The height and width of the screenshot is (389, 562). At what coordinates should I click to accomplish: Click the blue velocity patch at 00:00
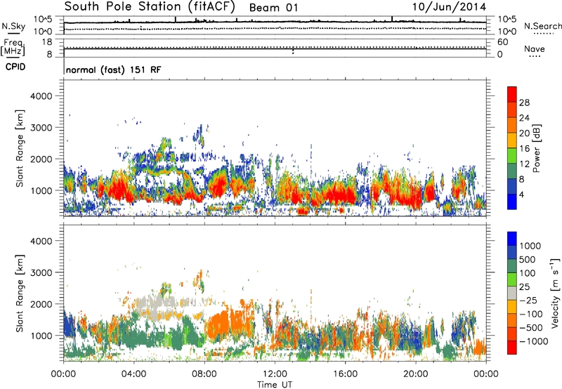67,325
